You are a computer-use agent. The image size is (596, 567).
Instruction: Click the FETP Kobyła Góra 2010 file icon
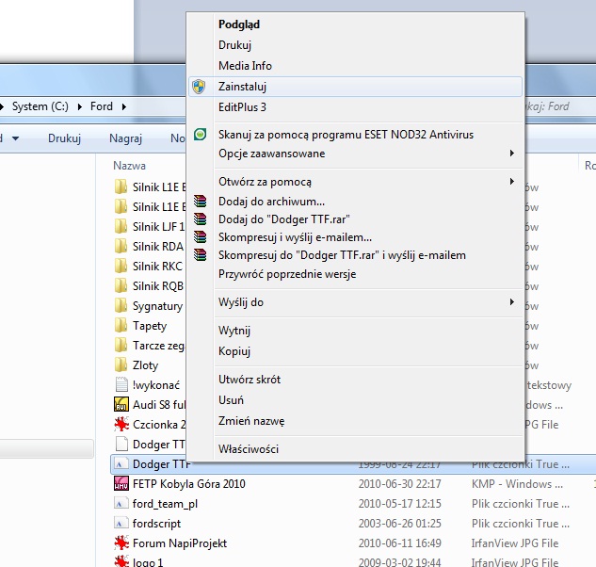(121, 484)
